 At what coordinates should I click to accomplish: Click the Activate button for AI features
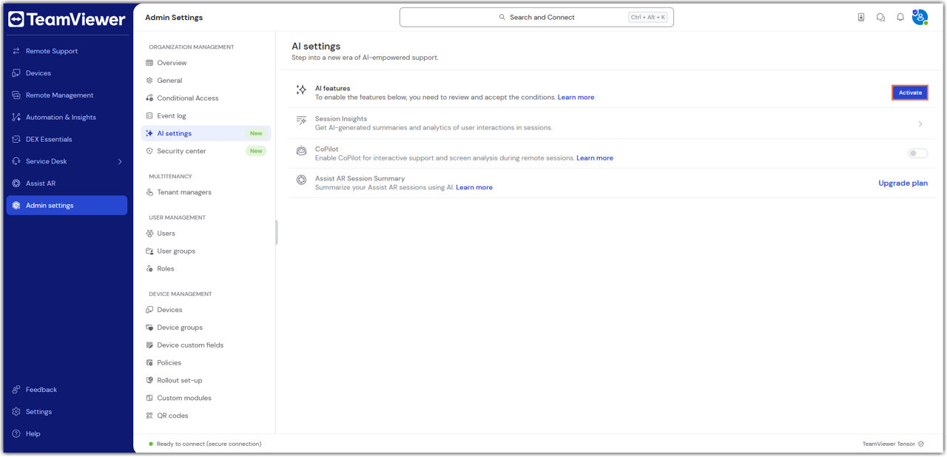click(x=910, y=92)
